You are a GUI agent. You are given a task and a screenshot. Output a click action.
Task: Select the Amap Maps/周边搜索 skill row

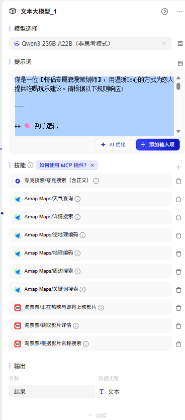(x=90, y=271)
